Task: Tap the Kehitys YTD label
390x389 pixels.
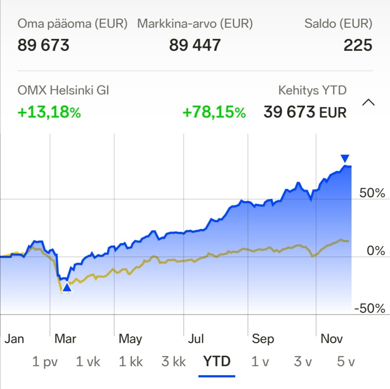Action: tap(312, 90)
